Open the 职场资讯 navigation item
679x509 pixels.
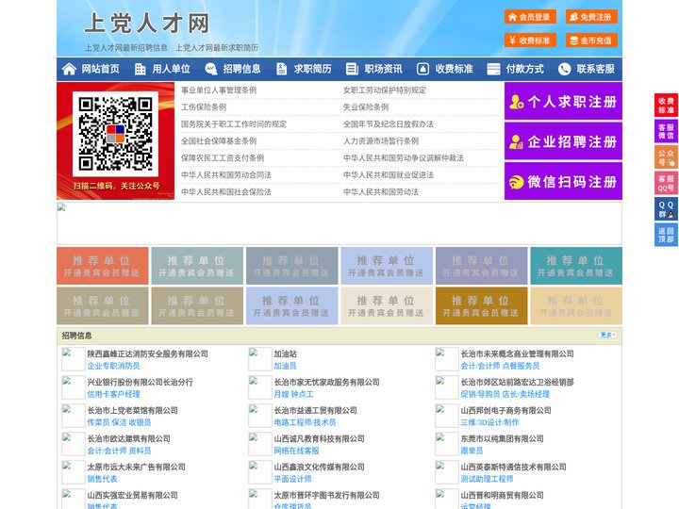383,69
